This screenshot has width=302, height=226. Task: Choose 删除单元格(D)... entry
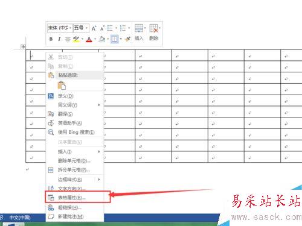click(x=75, y=161)
